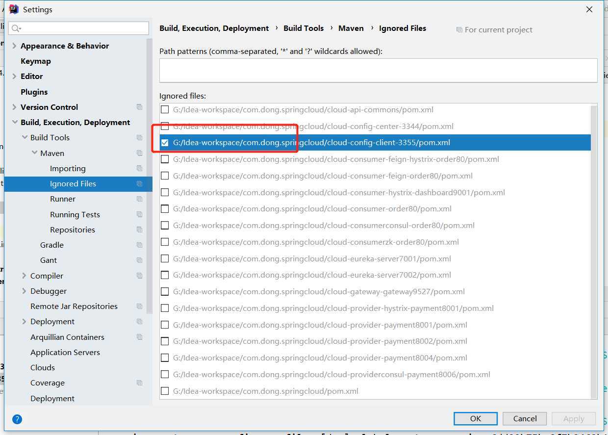Check root springcloud/pom.xml checkbox
This screenshot has height=435, width=608.
click(165, 391)
